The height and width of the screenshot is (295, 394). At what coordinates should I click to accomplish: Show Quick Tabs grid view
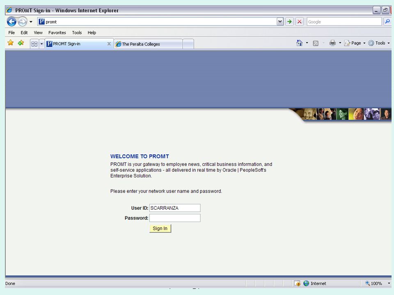pos(34,44)
